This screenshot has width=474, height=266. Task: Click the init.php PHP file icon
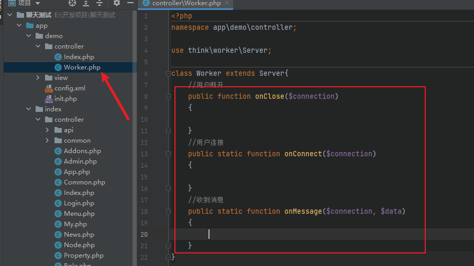49,99
